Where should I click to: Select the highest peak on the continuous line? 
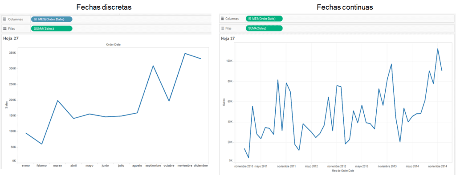click(x=438, y=49)
